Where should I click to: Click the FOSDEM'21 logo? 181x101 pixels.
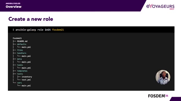click(x=158, y=96)
